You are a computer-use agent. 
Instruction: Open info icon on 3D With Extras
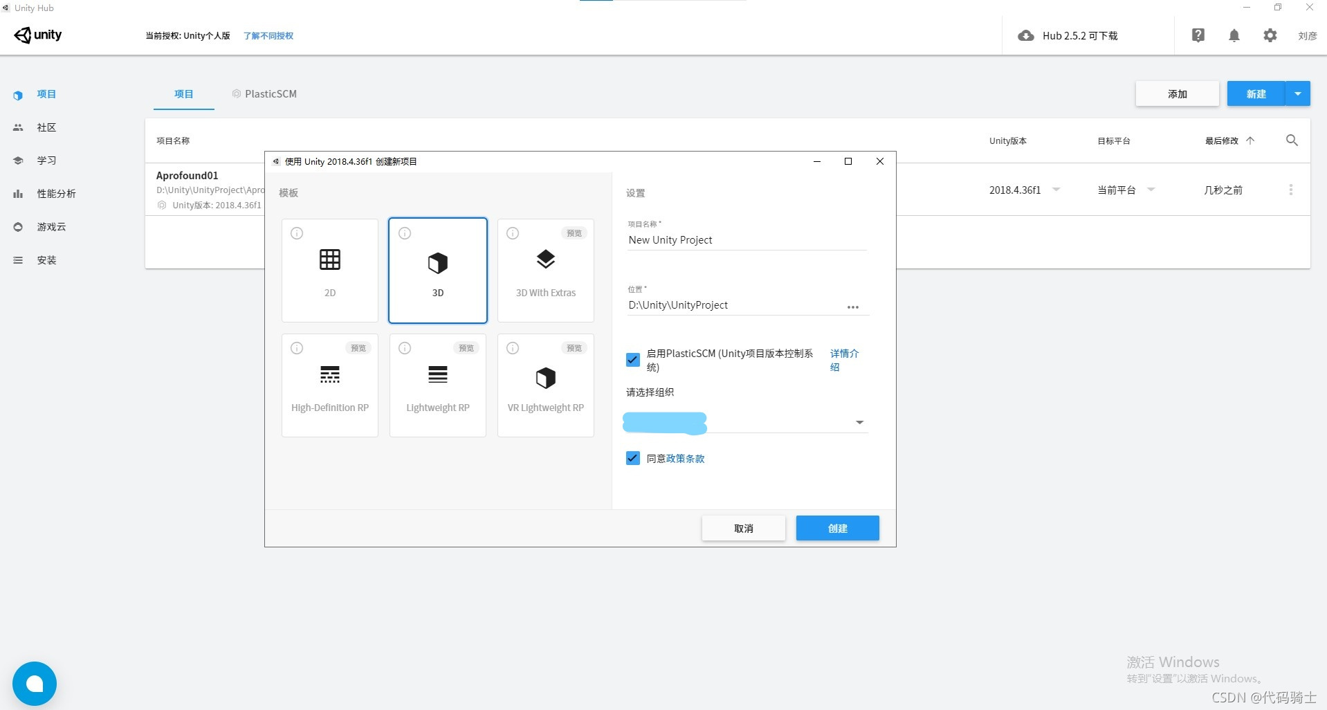[x=513, y=233]
